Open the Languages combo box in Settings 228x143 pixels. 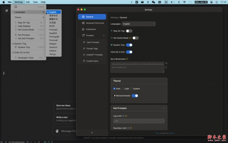(x=139, y=24)
